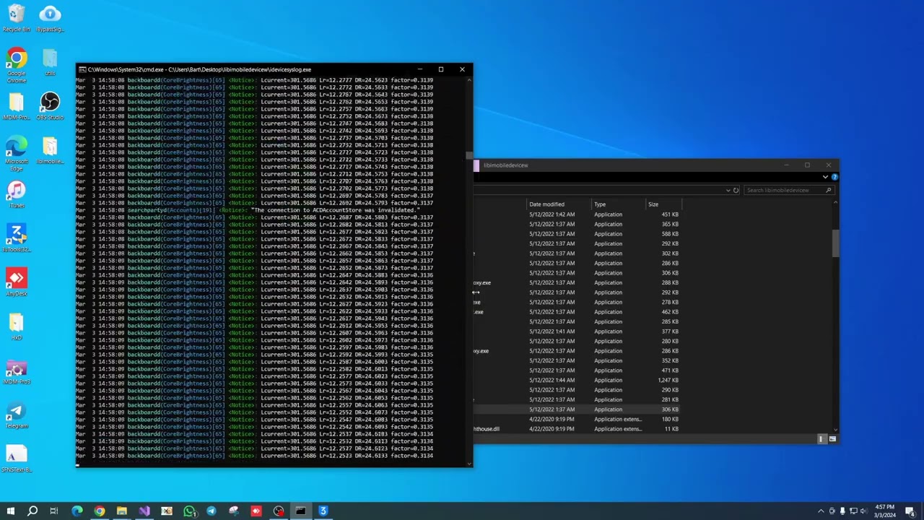Open HxD editor from the taskbar
Viewport: 924px width, 520px height.
pyautogui.click(x=167, y=511)
